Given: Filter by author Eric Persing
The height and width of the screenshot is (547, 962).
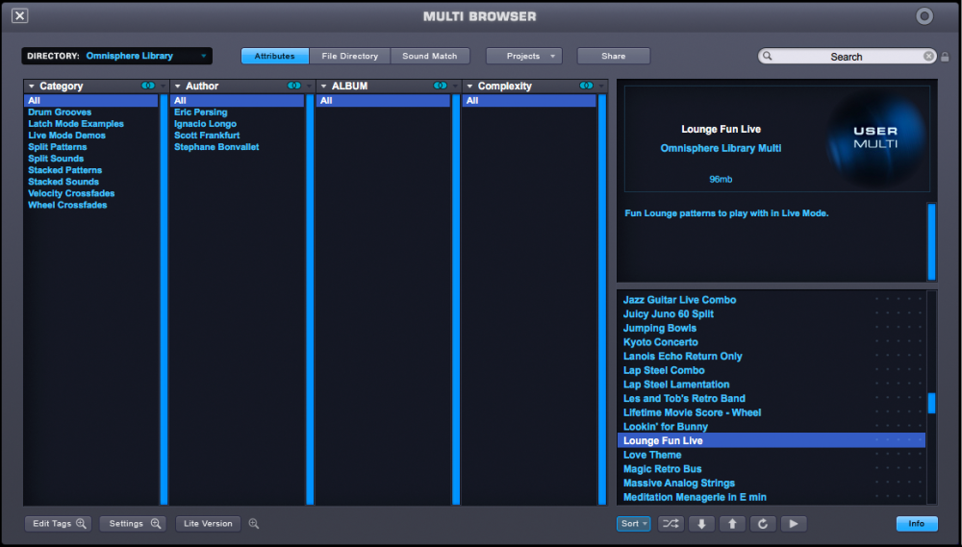Looking at the screenshot, I should [x=201, y=112].
